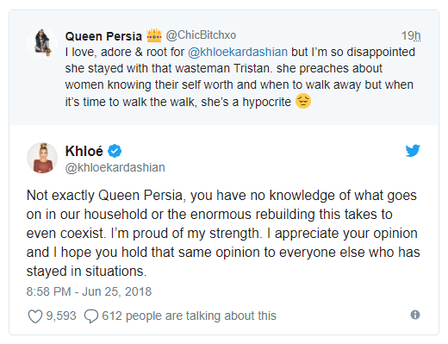Open the @ChicBitchxo handle

tap(201, 35)
